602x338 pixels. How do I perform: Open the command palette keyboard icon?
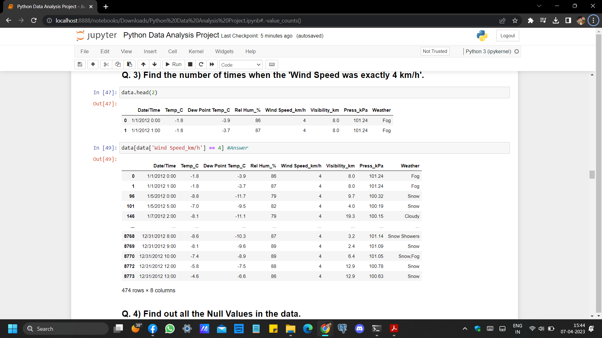[272, 64]
